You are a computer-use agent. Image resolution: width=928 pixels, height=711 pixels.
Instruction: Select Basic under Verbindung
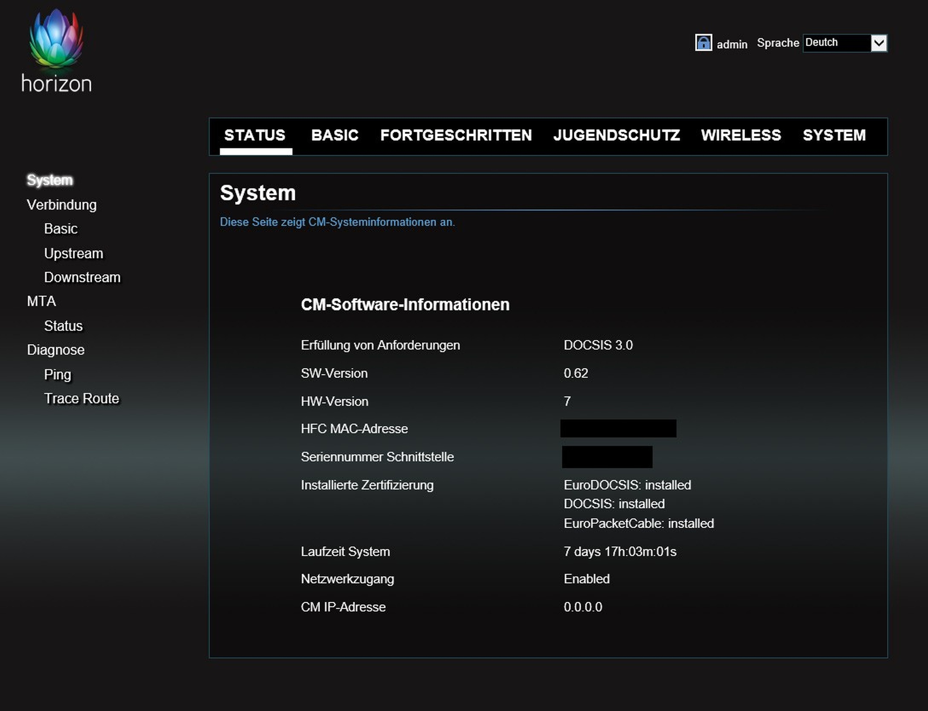[x=61, y=229]
